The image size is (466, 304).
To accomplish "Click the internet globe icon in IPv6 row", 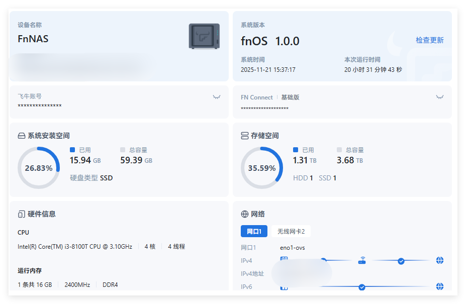I will click(x=440, y=286).
